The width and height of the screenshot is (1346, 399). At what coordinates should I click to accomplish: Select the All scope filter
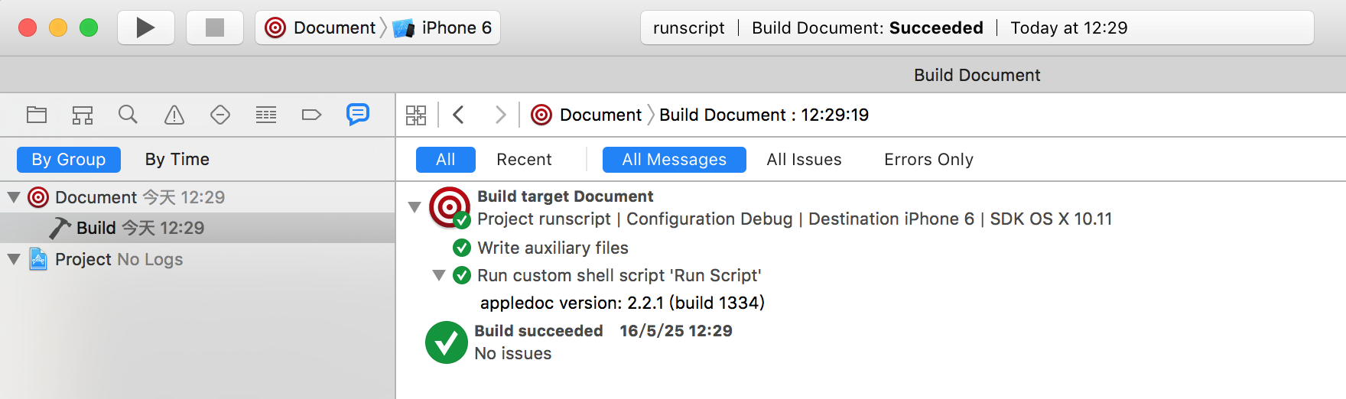pyautogui.click(x=446, y=159)
